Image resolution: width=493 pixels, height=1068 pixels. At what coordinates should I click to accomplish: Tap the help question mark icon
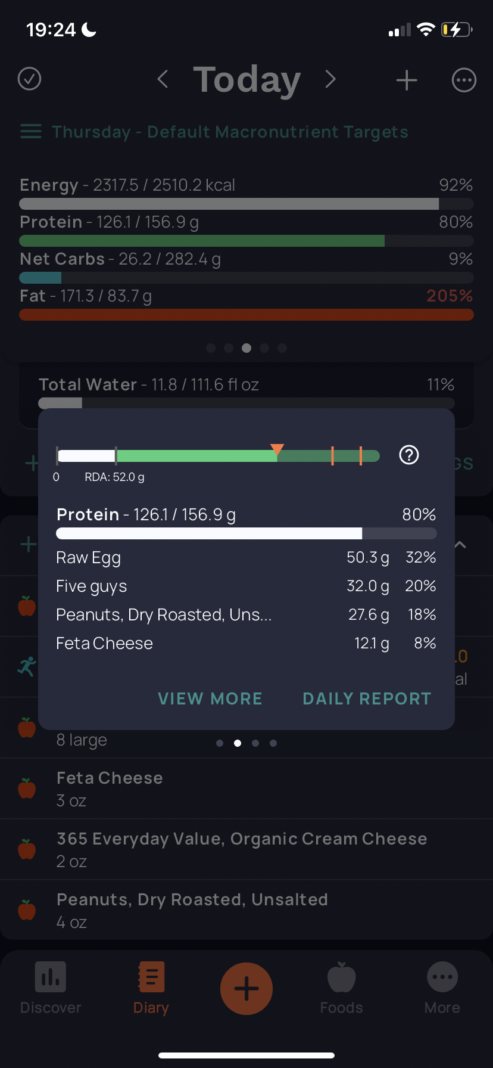click(409, 455)
